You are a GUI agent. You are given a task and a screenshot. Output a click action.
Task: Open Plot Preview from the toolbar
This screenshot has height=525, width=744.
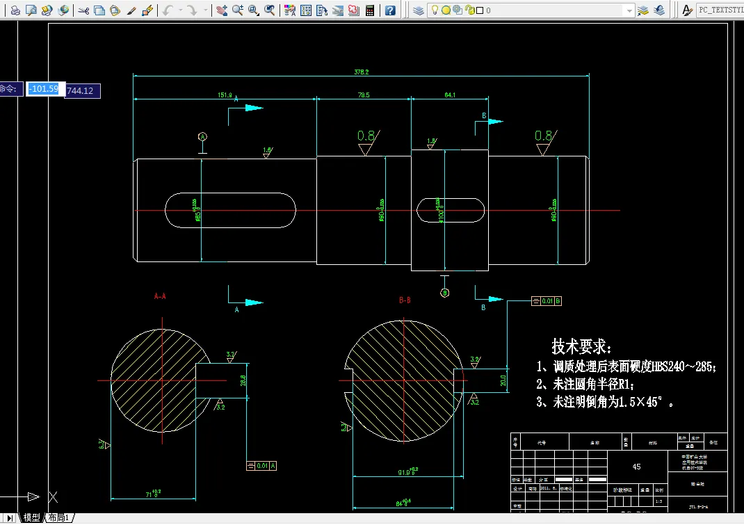31,10
